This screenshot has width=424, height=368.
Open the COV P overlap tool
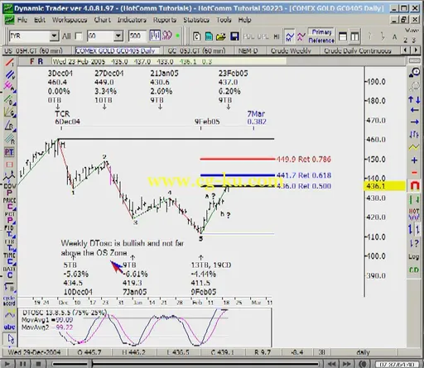pos(9,189)
